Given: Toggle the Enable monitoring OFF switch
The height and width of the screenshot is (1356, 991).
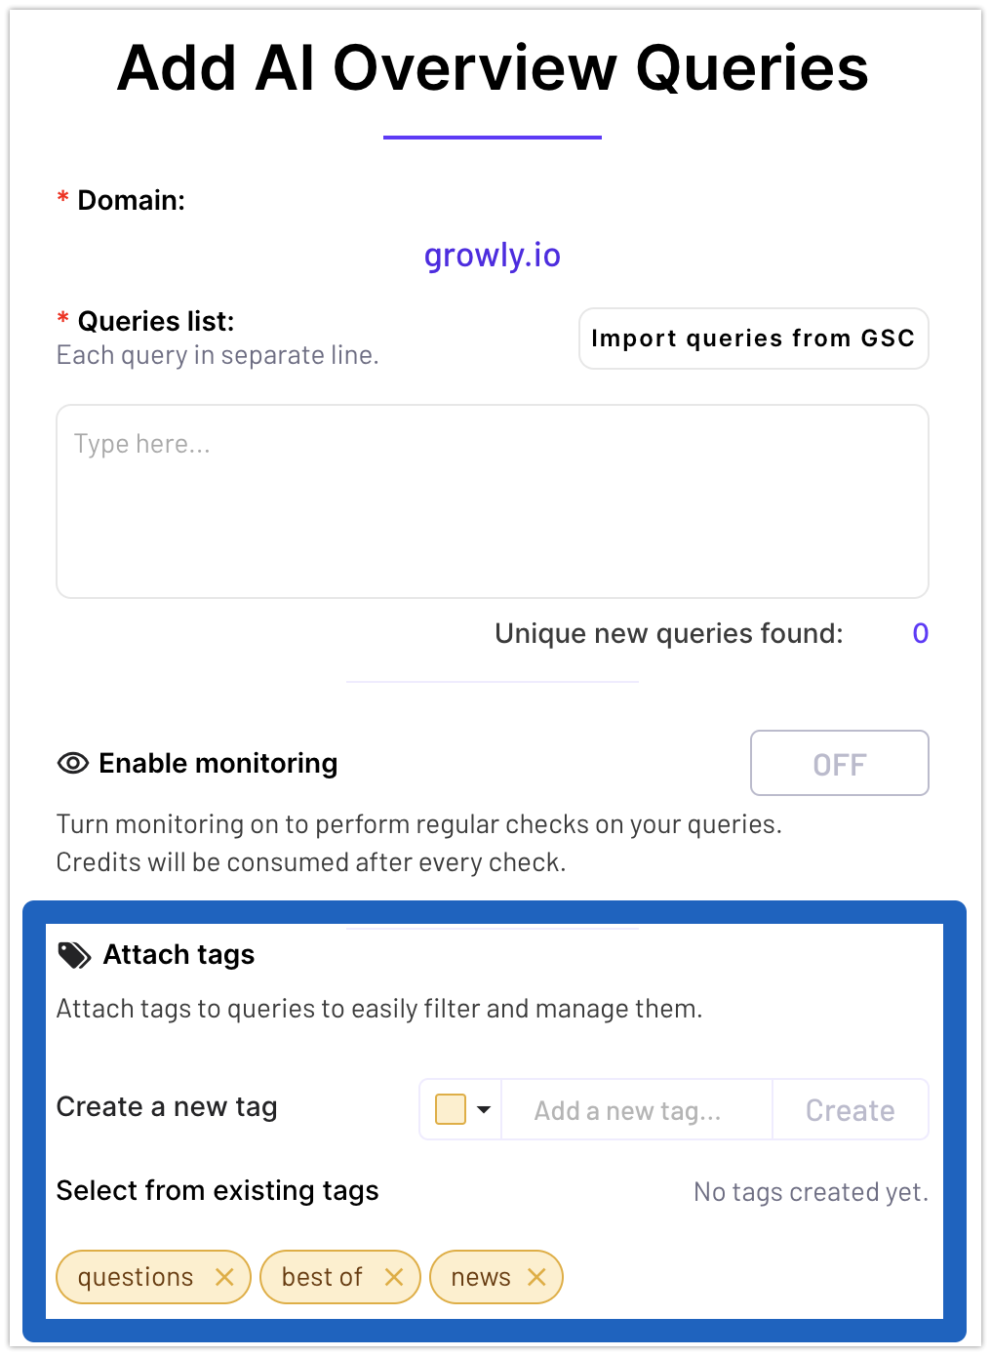Looking at the screenshot, I should (x=839, y=763).
